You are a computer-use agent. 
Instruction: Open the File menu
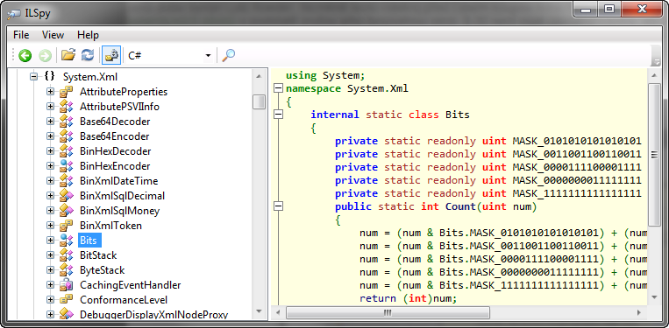pos(21,35)
